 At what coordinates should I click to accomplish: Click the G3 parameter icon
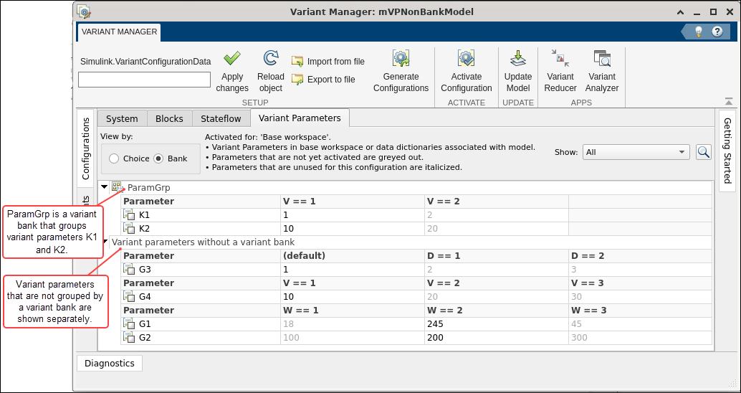click(129, 269)
